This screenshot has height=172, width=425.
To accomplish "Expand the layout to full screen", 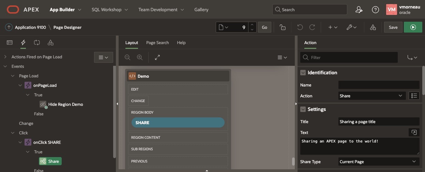I will point(157,58).
